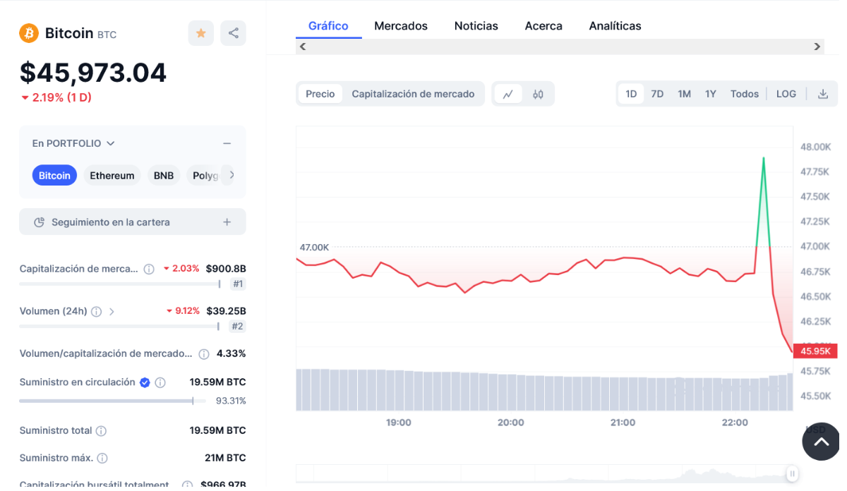The width and height of the screenshot is (847, 491).
Task: Select the Ethereum portfolio chip
Action: (x=112, y=176)
